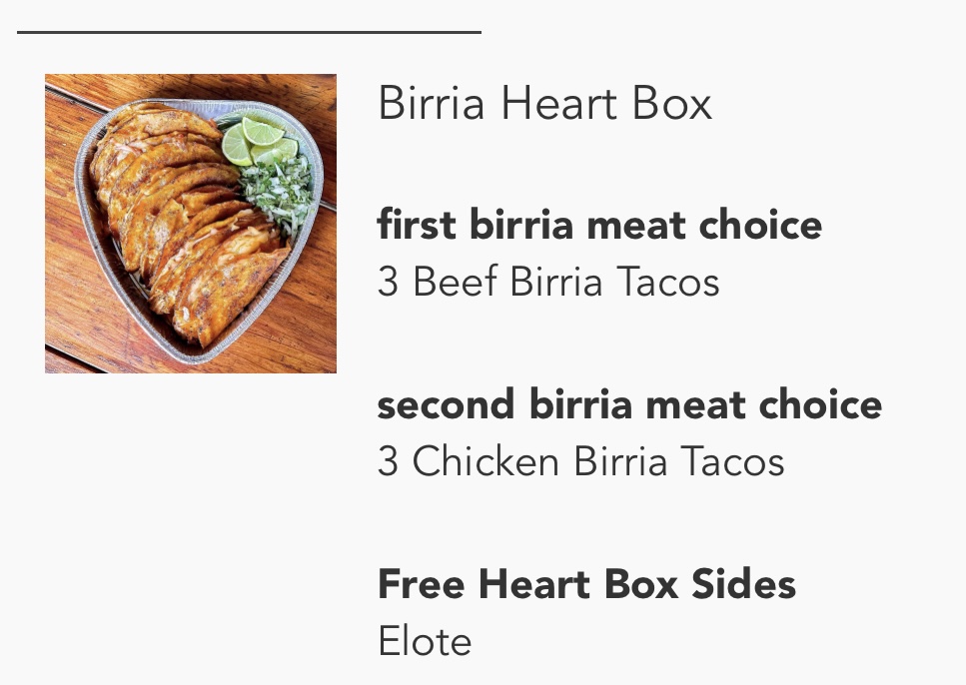The width and height of the screenshot is (966, 685).
Task: Click the 3 Chicken Birria Tacos selection
Action: point(580,461)
